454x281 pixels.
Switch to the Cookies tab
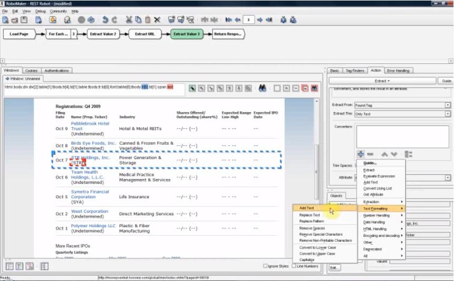(x=31, y=71)
